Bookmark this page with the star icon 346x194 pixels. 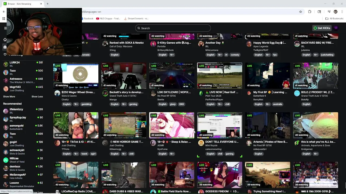point(300,12)
